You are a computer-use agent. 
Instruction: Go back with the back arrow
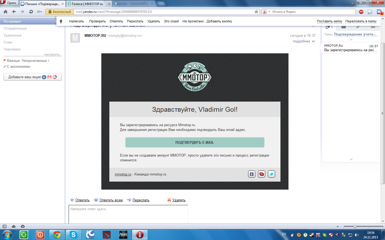click(x=14, y=12)
